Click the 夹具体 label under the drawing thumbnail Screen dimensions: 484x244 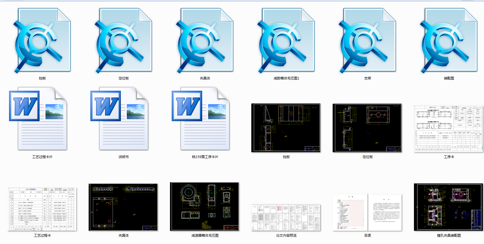coord(124,236)
